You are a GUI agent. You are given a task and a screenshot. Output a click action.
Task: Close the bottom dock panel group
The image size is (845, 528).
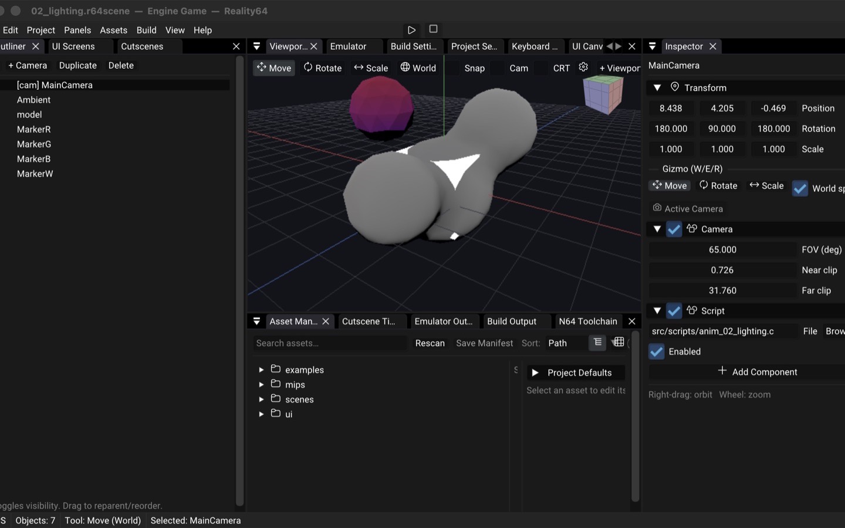[632, 321]
